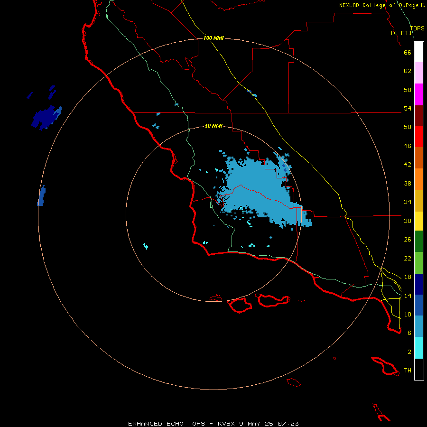Click the black TH legend band
The image size is (427, 427).
click(x=419, y=369)
